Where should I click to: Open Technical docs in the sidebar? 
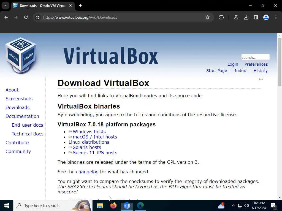coord(28,134)
